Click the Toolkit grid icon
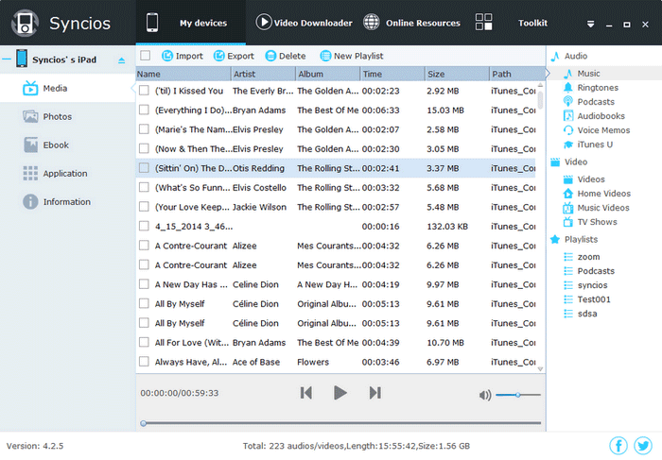 [x=483, y=22]
